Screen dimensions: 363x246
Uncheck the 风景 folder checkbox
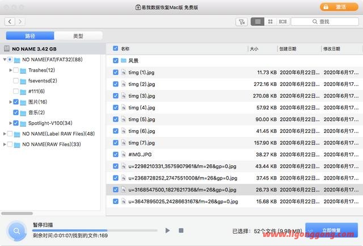click(x=116, y=61)
